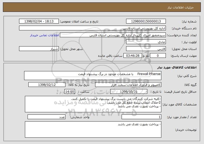Click the اولویت نیاز field showing عادي
The image size is (204, 144).
tap(146, 42)
